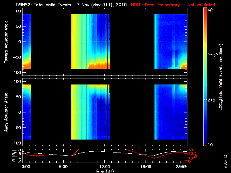Click the 'Time (UT)' axis title

(105, 171)
